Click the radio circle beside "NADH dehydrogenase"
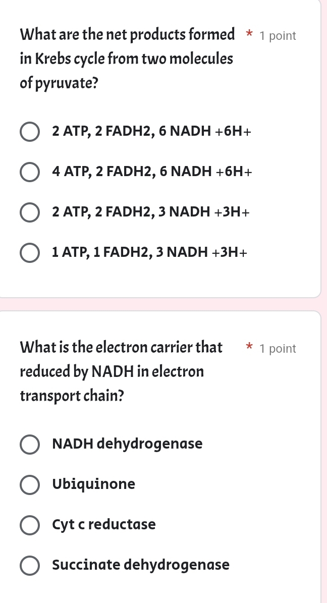This screenshot has width=327, height=603. 30,445
